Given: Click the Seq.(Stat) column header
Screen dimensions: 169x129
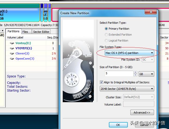Looking at the screenshot, I should tap(52, 37).
